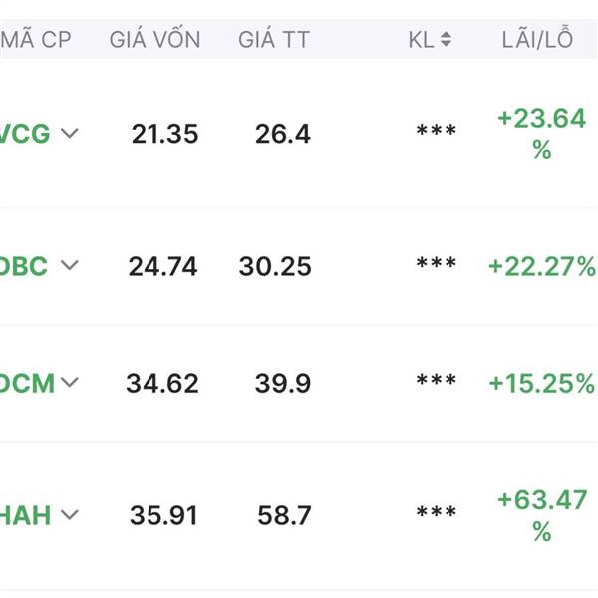The width and height of the screenshot is (598, 598).
Task: Select the LÃI/LỖ column header
Action: (537, 38)
